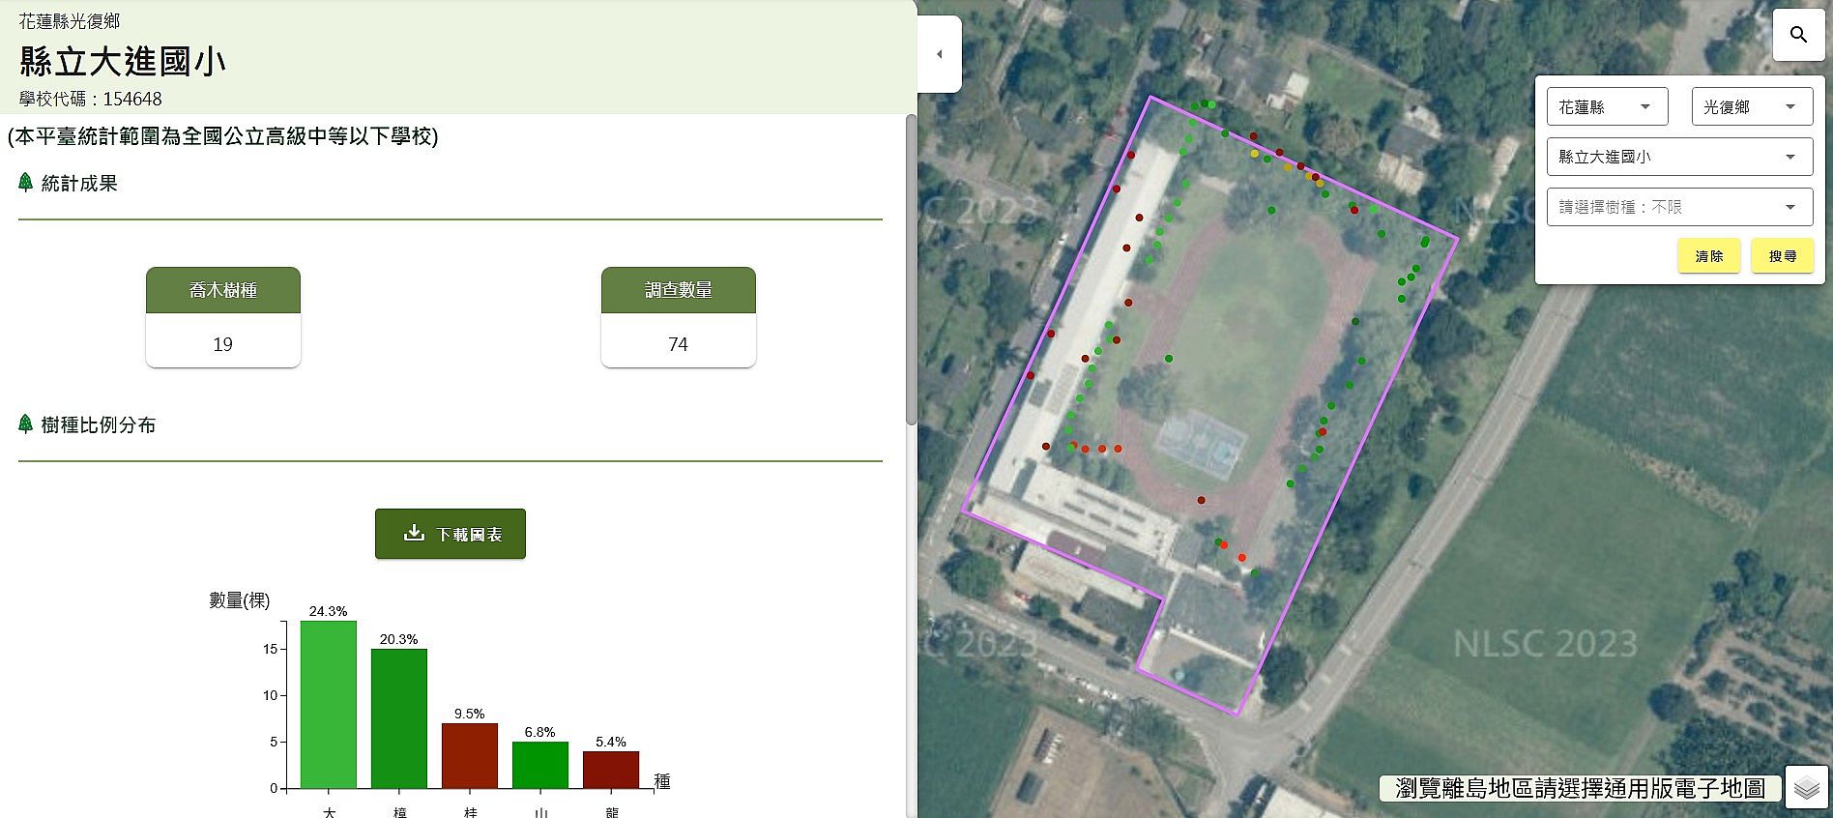Click the magnifier search icon on map
The height and width of the screenshot is (818, 1833).
1798,35
